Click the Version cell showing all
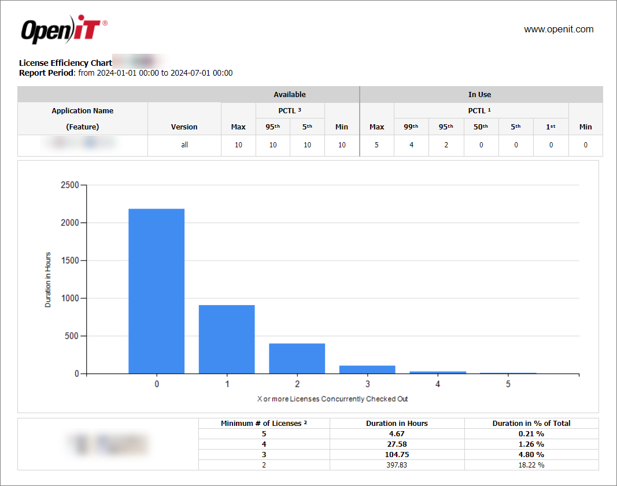The width and height of the screenshot is (617, 486). (184, 145)
